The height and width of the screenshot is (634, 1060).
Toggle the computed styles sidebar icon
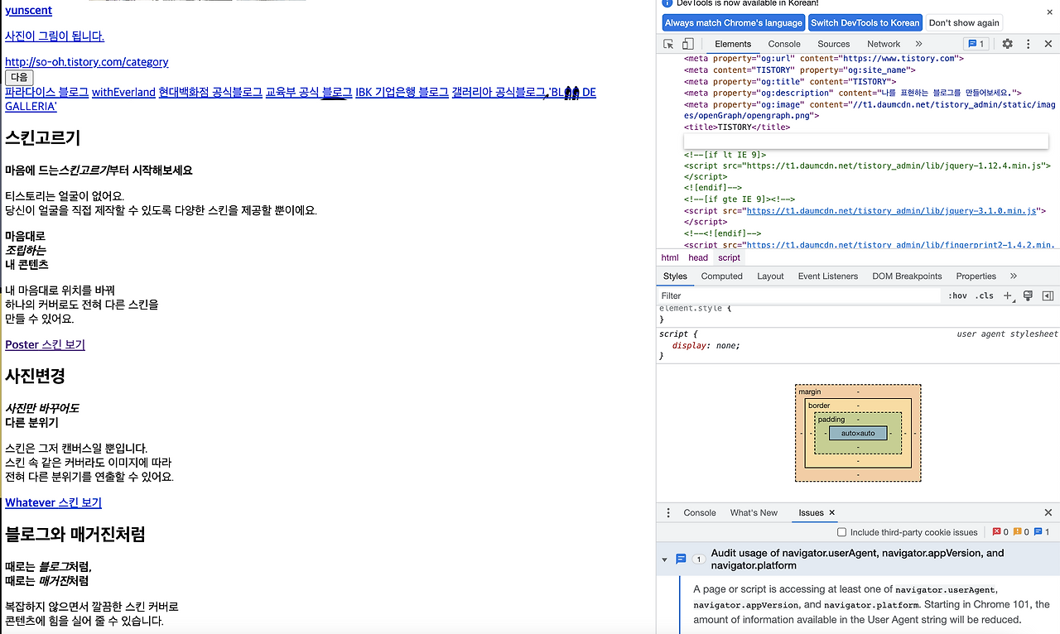click(1048, 295)
